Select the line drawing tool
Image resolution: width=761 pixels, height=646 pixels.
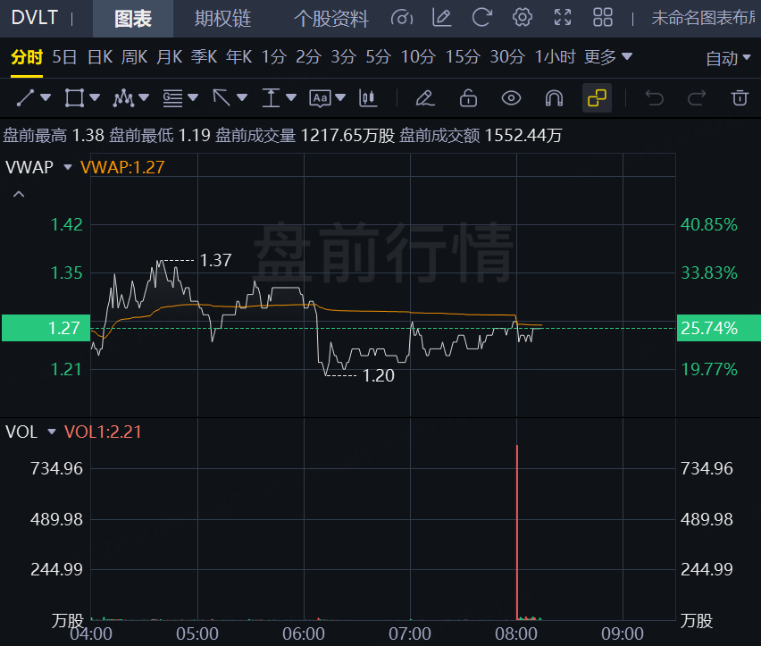pos(25,98)
